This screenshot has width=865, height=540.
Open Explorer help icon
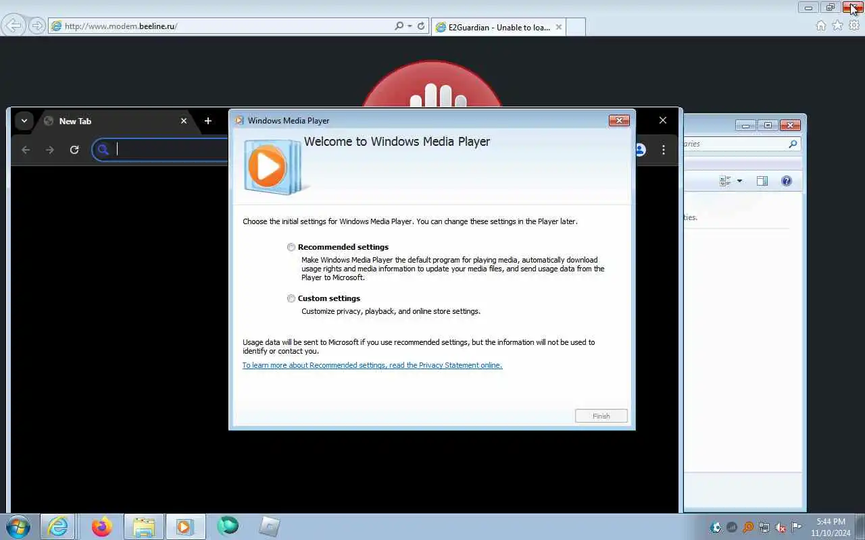pos(787,181)
